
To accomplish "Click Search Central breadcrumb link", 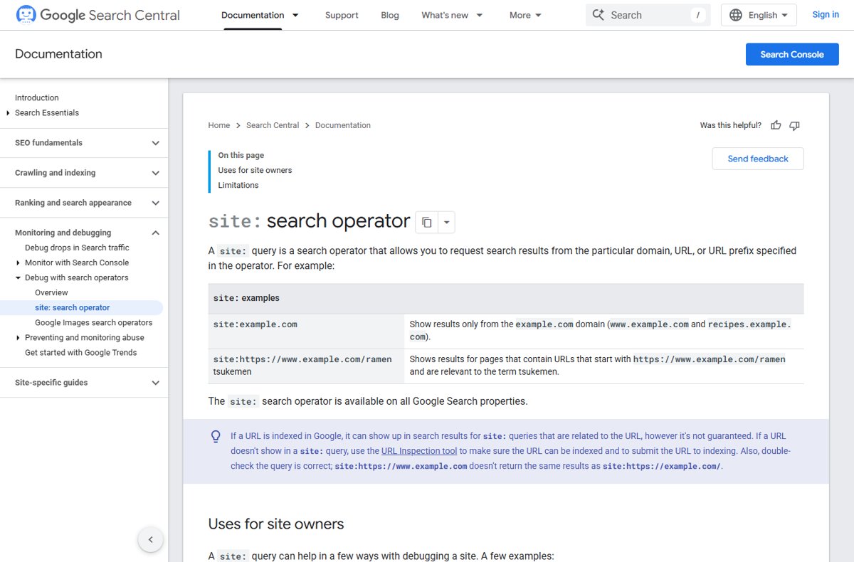I will (x=273, y=125).
